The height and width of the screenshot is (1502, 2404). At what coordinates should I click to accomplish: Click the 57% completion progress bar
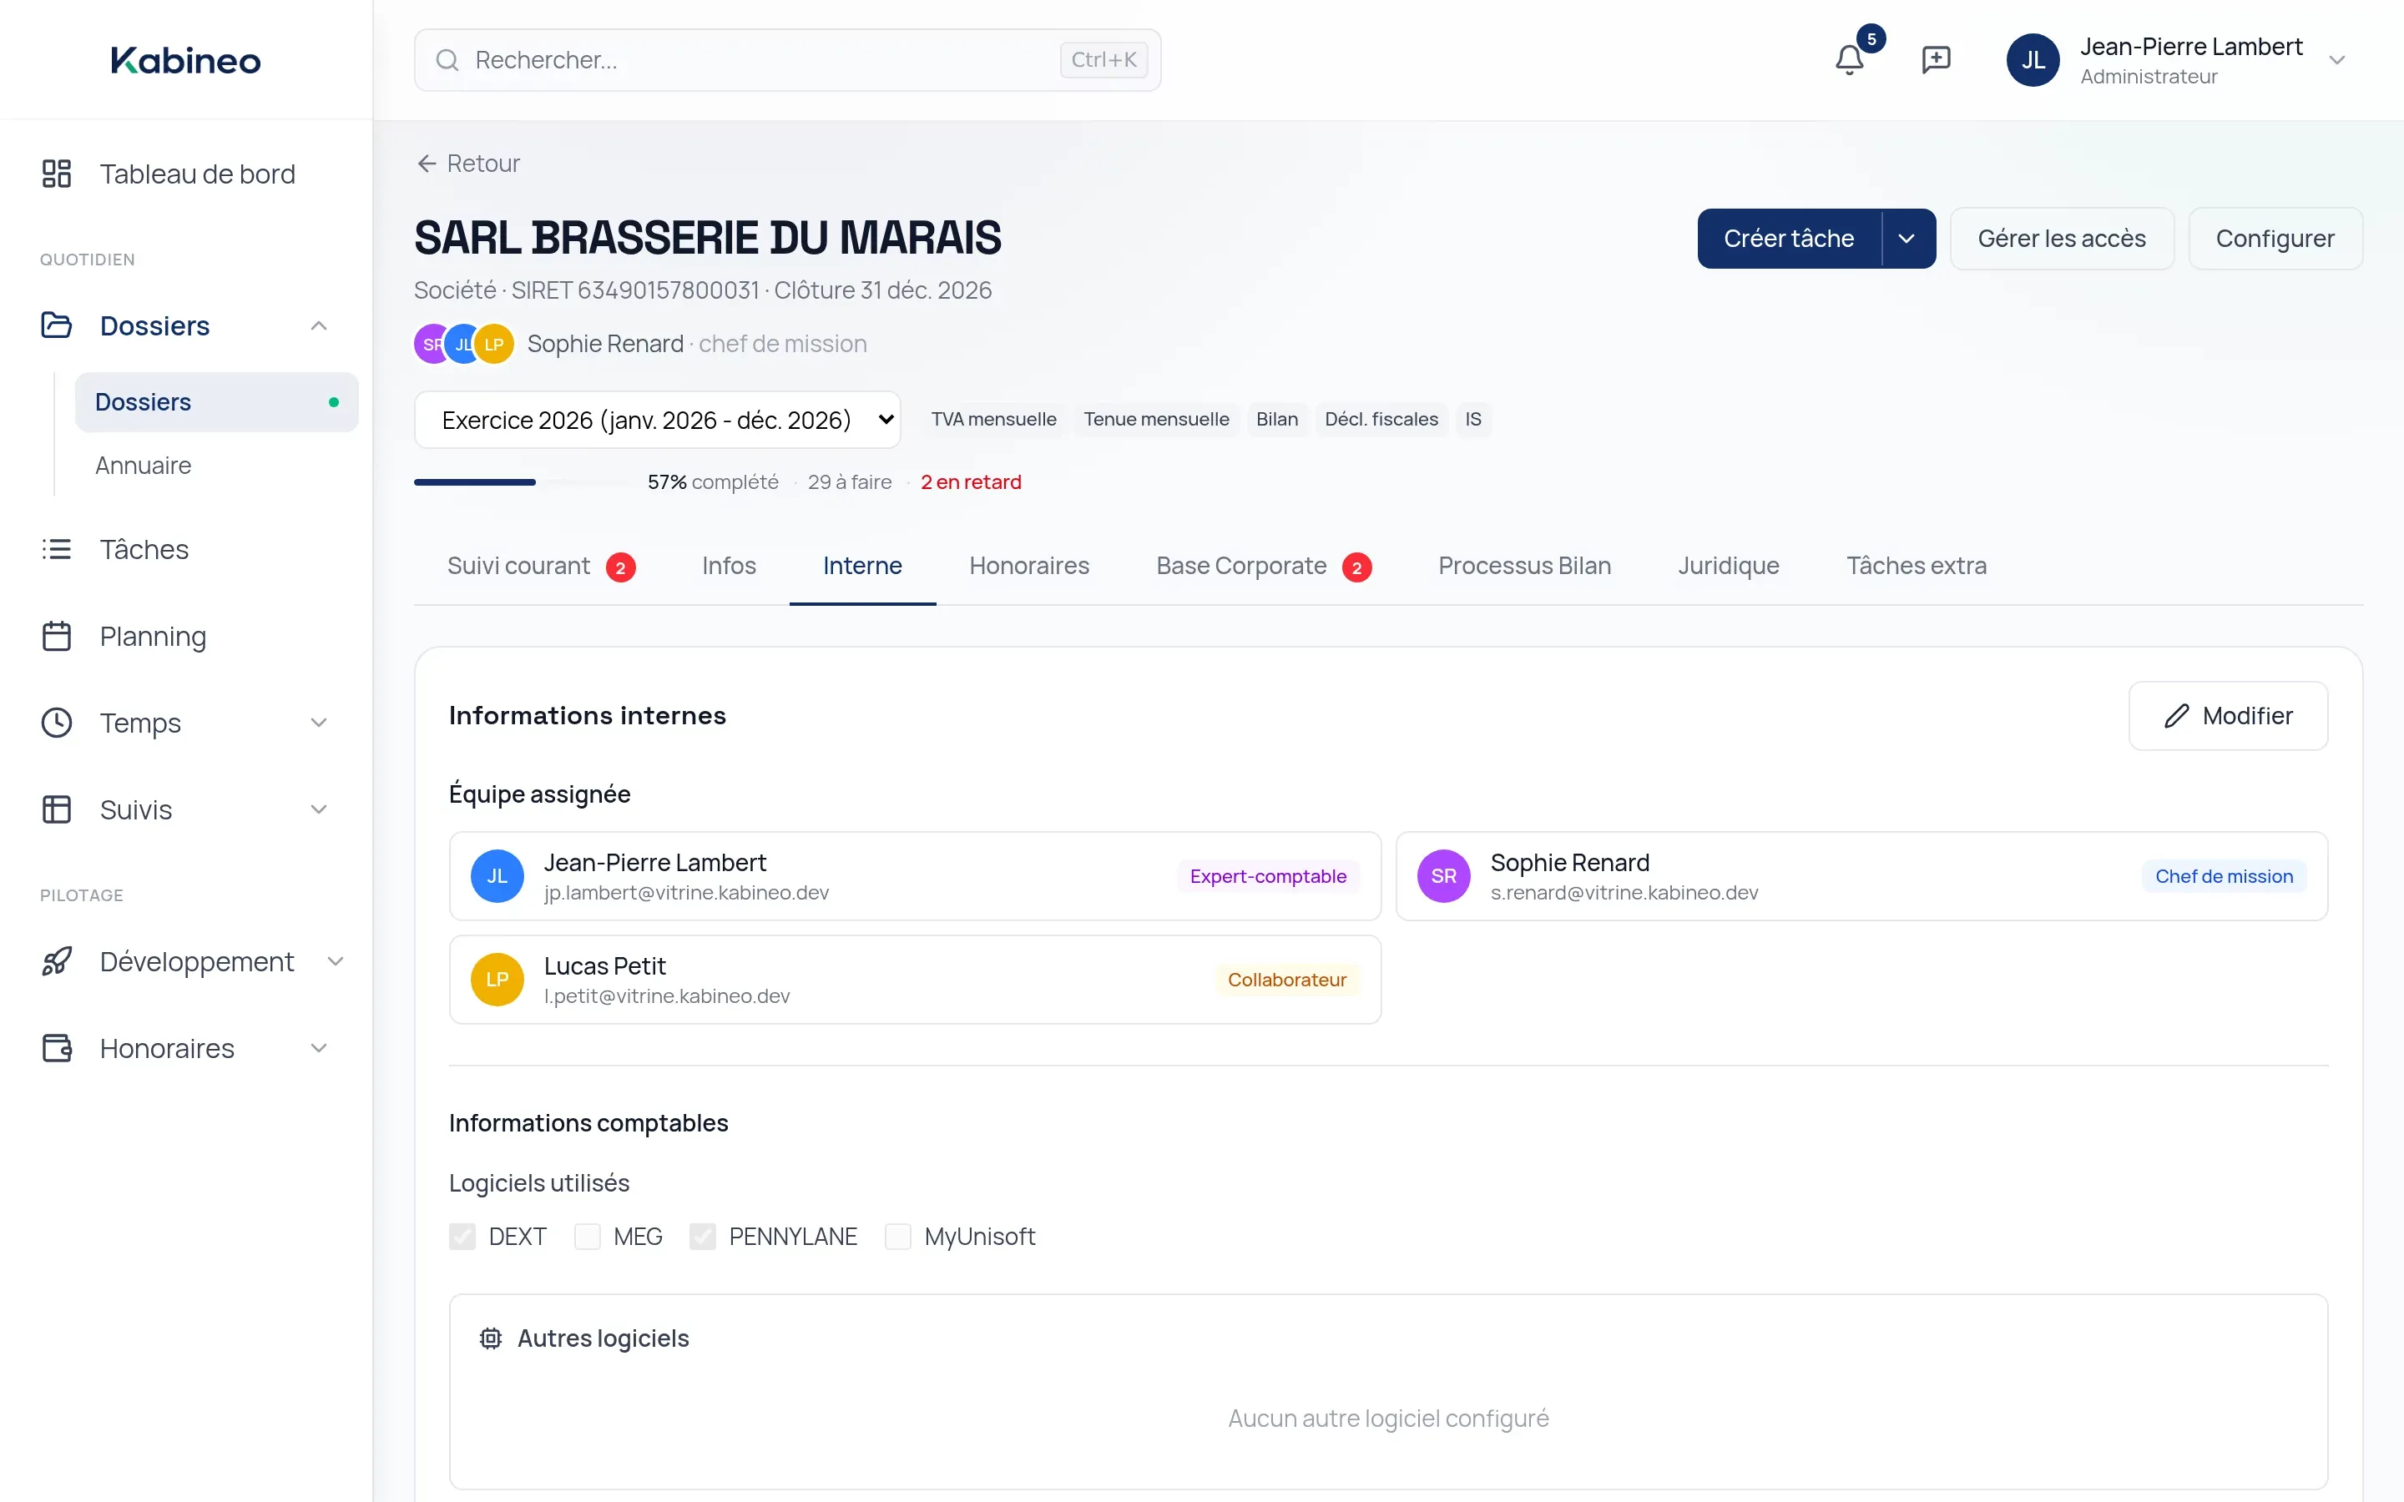coord(522,483)
